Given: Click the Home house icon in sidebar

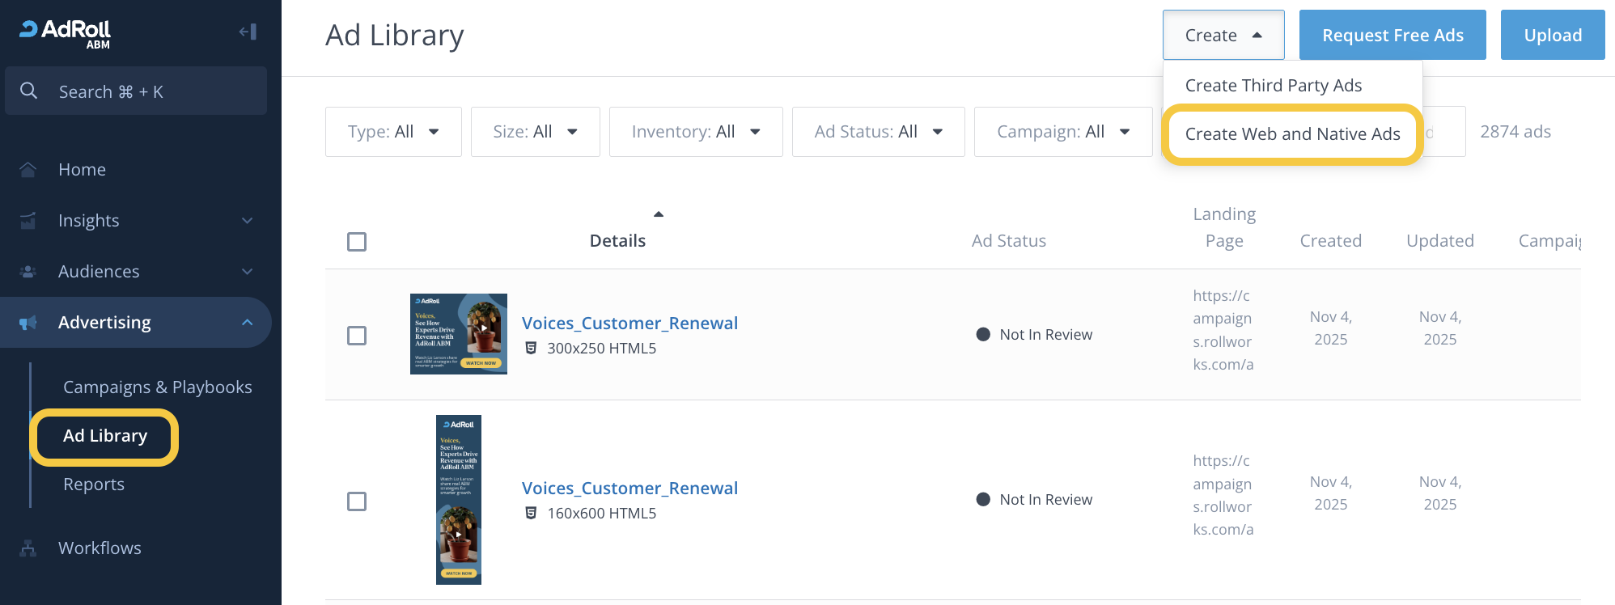Looking at the screenshot, I should [x=28, y=170].
